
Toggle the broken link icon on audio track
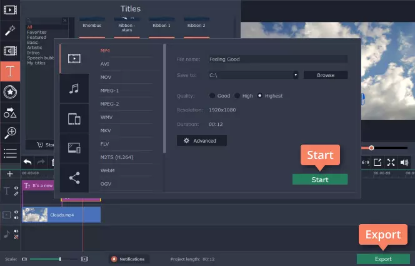point(16,237)
